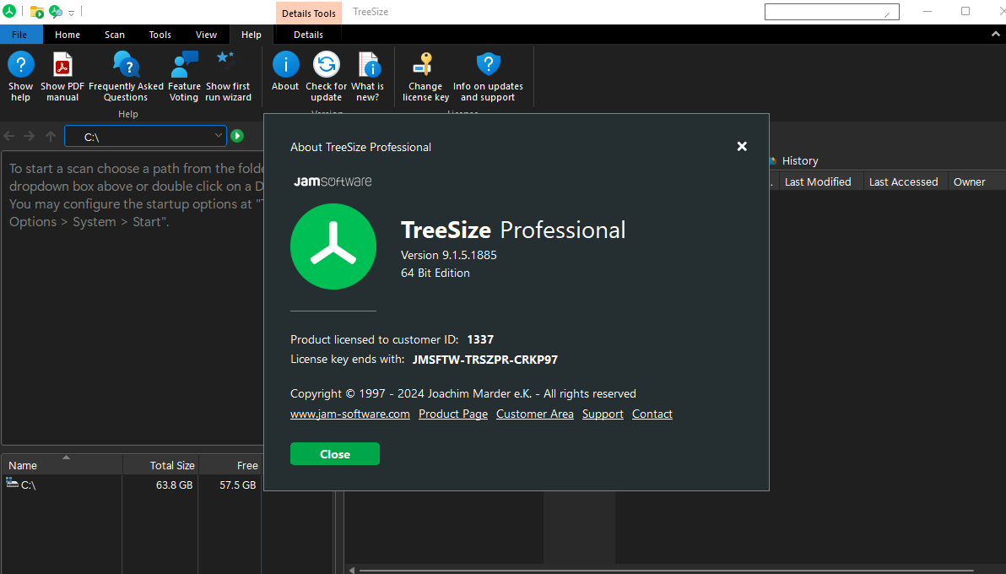Go up one folder level arrow
1006x574 pixels.
51,136
